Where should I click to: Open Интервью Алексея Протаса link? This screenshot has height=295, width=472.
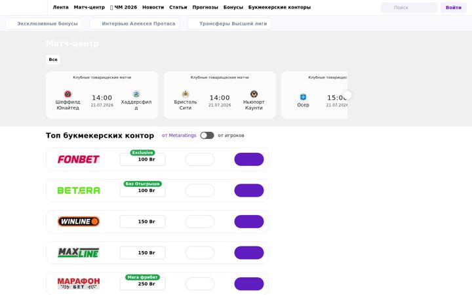pyautogui.click(x=134, y=24)
